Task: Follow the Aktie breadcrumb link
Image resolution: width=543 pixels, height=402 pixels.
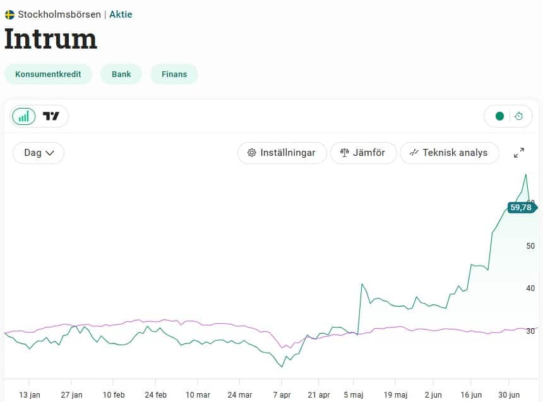Action: (121, 14)
